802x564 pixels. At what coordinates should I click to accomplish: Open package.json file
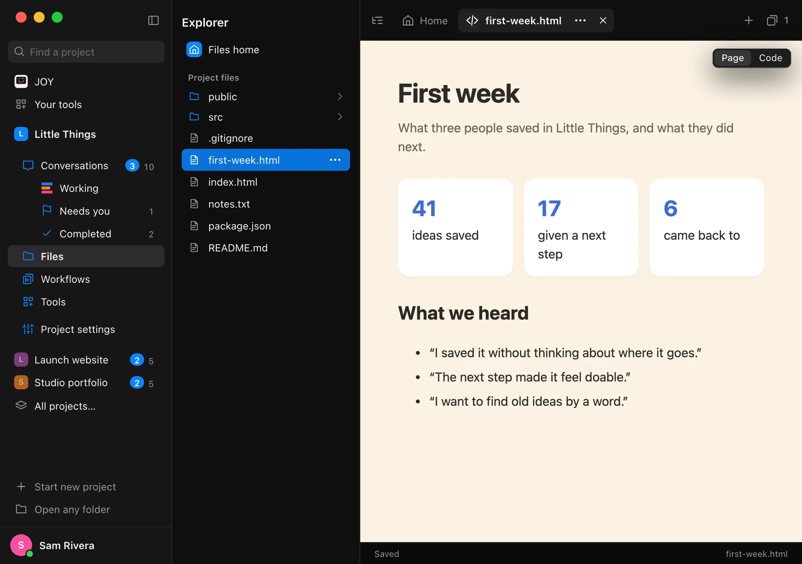pos(266,226)
